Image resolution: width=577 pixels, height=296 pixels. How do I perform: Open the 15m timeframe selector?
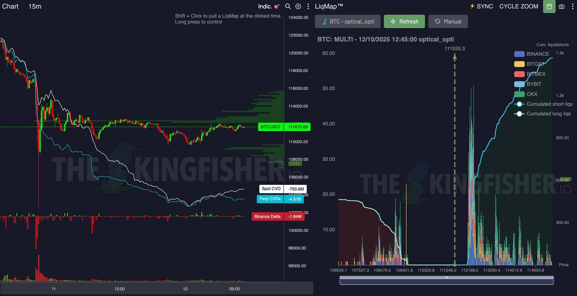(35, 6)
